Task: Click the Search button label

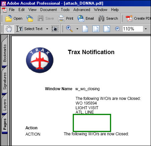Action: (x=112, y=18)
